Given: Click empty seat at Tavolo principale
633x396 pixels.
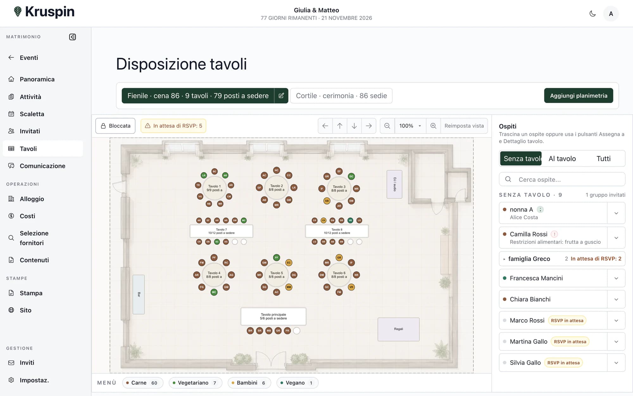Looking at the screenshot, I should tap(297, 331).
